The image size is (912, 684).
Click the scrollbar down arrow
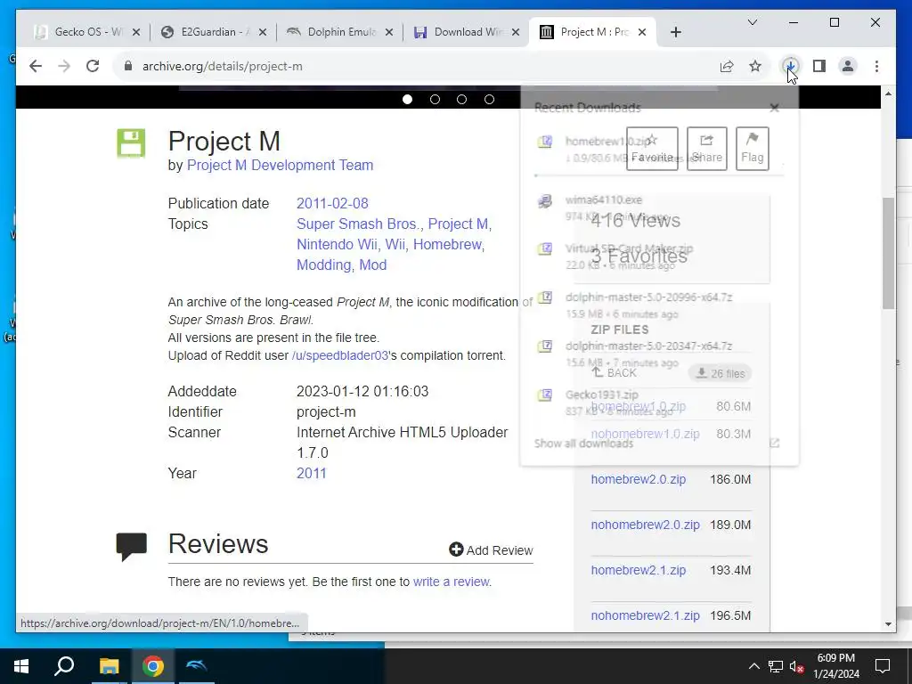coord(888,624)
